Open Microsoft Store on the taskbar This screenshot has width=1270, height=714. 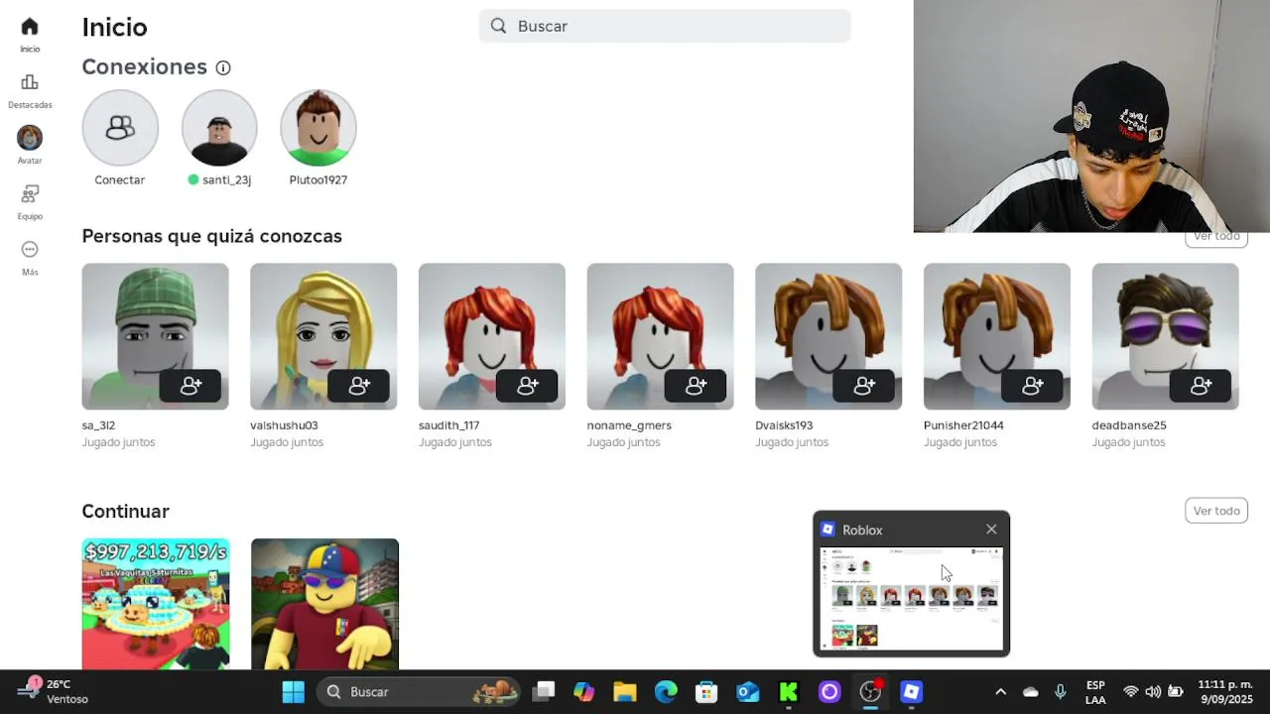coord(706,692)
